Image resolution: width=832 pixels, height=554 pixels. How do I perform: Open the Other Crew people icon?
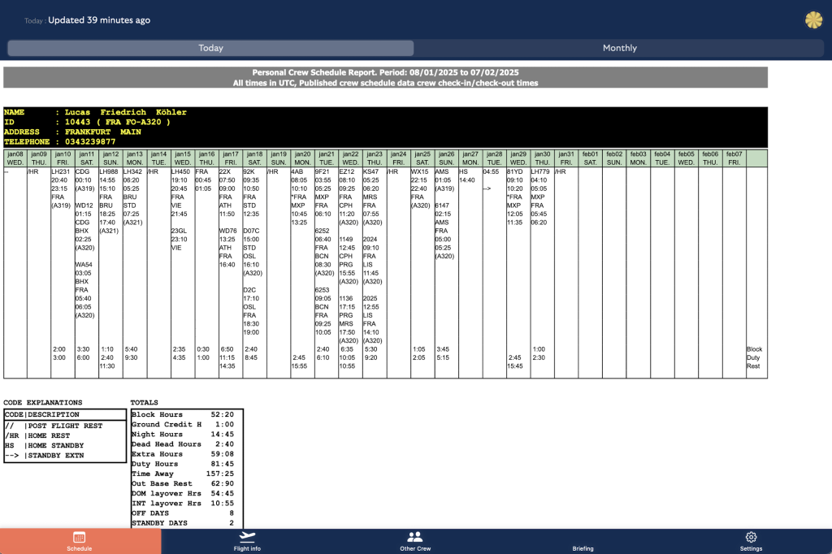[414, 537]
